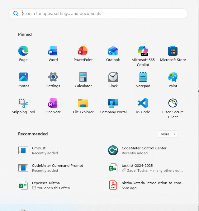Open File Explorer
The width and height of the screenshot is (199, 211).
pyautogui.click(x=83, y=106)
